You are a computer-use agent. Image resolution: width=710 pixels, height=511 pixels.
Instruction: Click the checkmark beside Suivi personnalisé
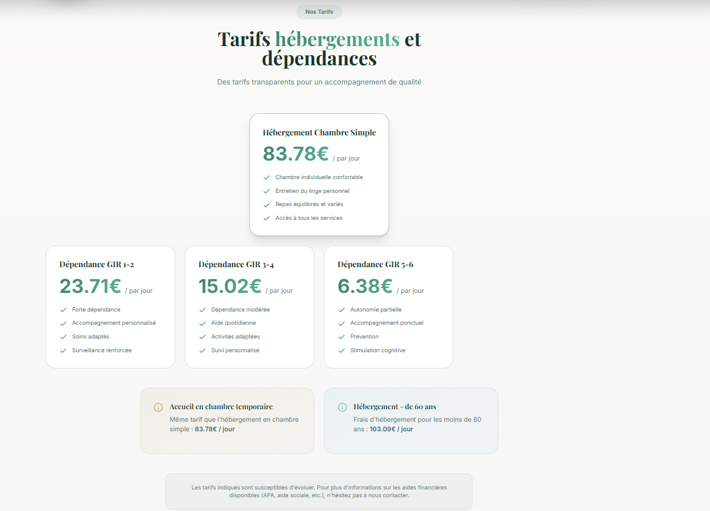point(202,350)
